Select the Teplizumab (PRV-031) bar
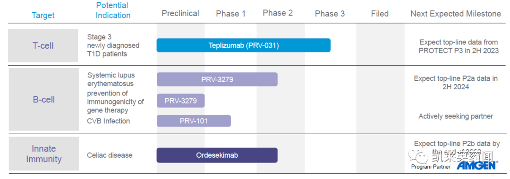This screenshot has height=179, width=510. tap(243, 45)
